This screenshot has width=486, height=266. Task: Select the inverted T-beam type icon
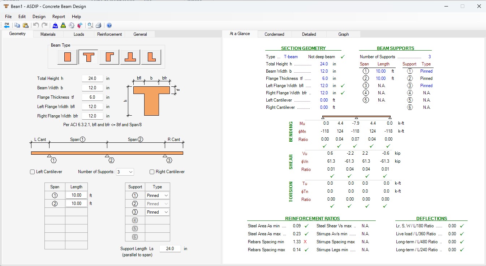click(130, 57)
